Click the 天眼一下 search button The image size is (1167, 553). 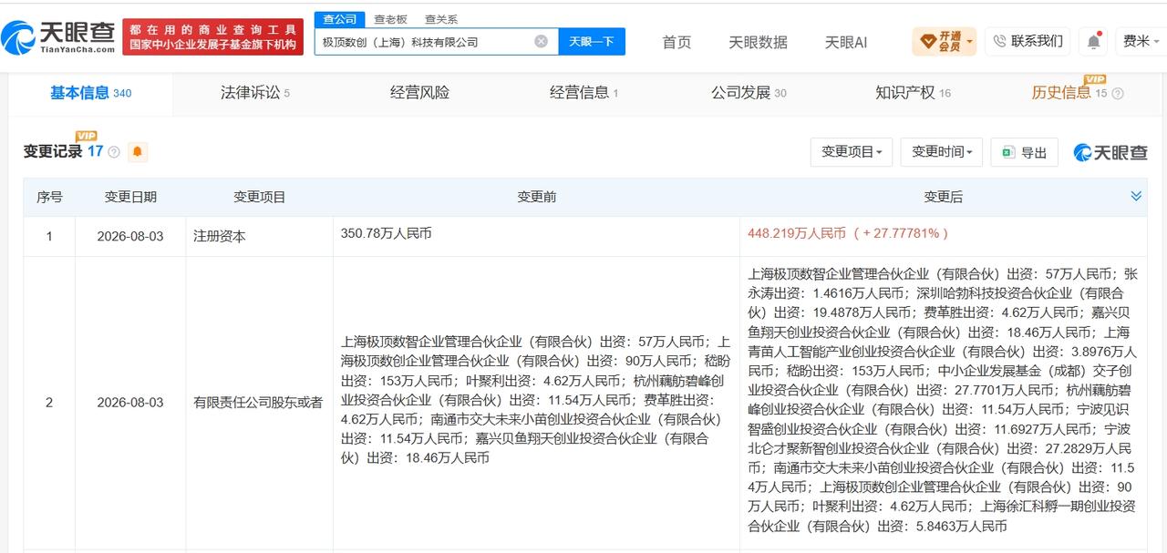[592, 41]
